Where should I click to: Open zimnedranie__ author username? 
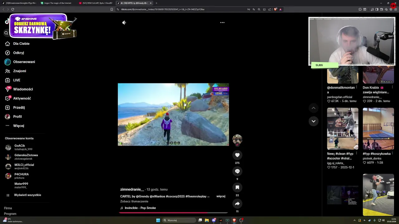click(x=132, y=189)
